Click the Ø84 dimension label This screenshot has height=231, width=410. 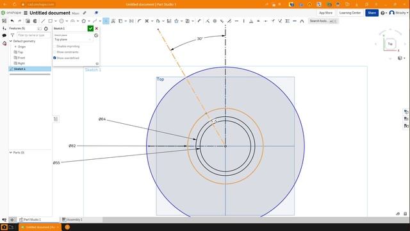tap(102, 119)
